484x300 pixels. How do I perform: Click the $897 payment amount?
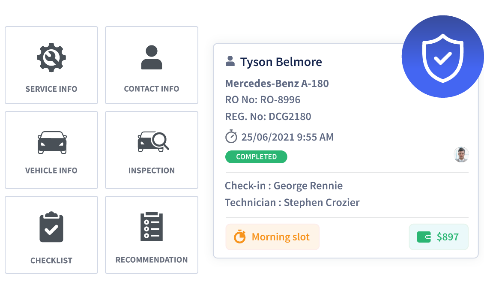447,237
